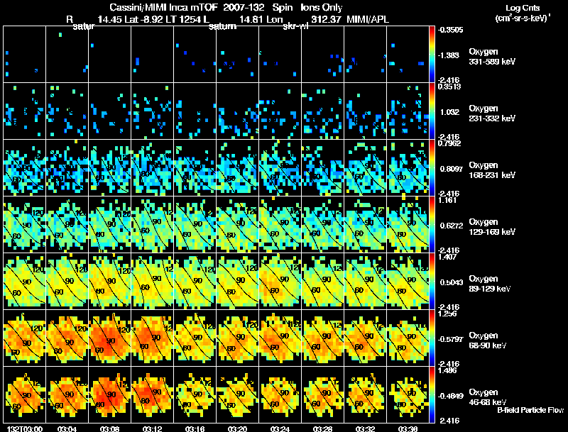Open the 129-169 keV panel at 03:28
The width and height of the screenshot is (568, 432).
(323, 225)
